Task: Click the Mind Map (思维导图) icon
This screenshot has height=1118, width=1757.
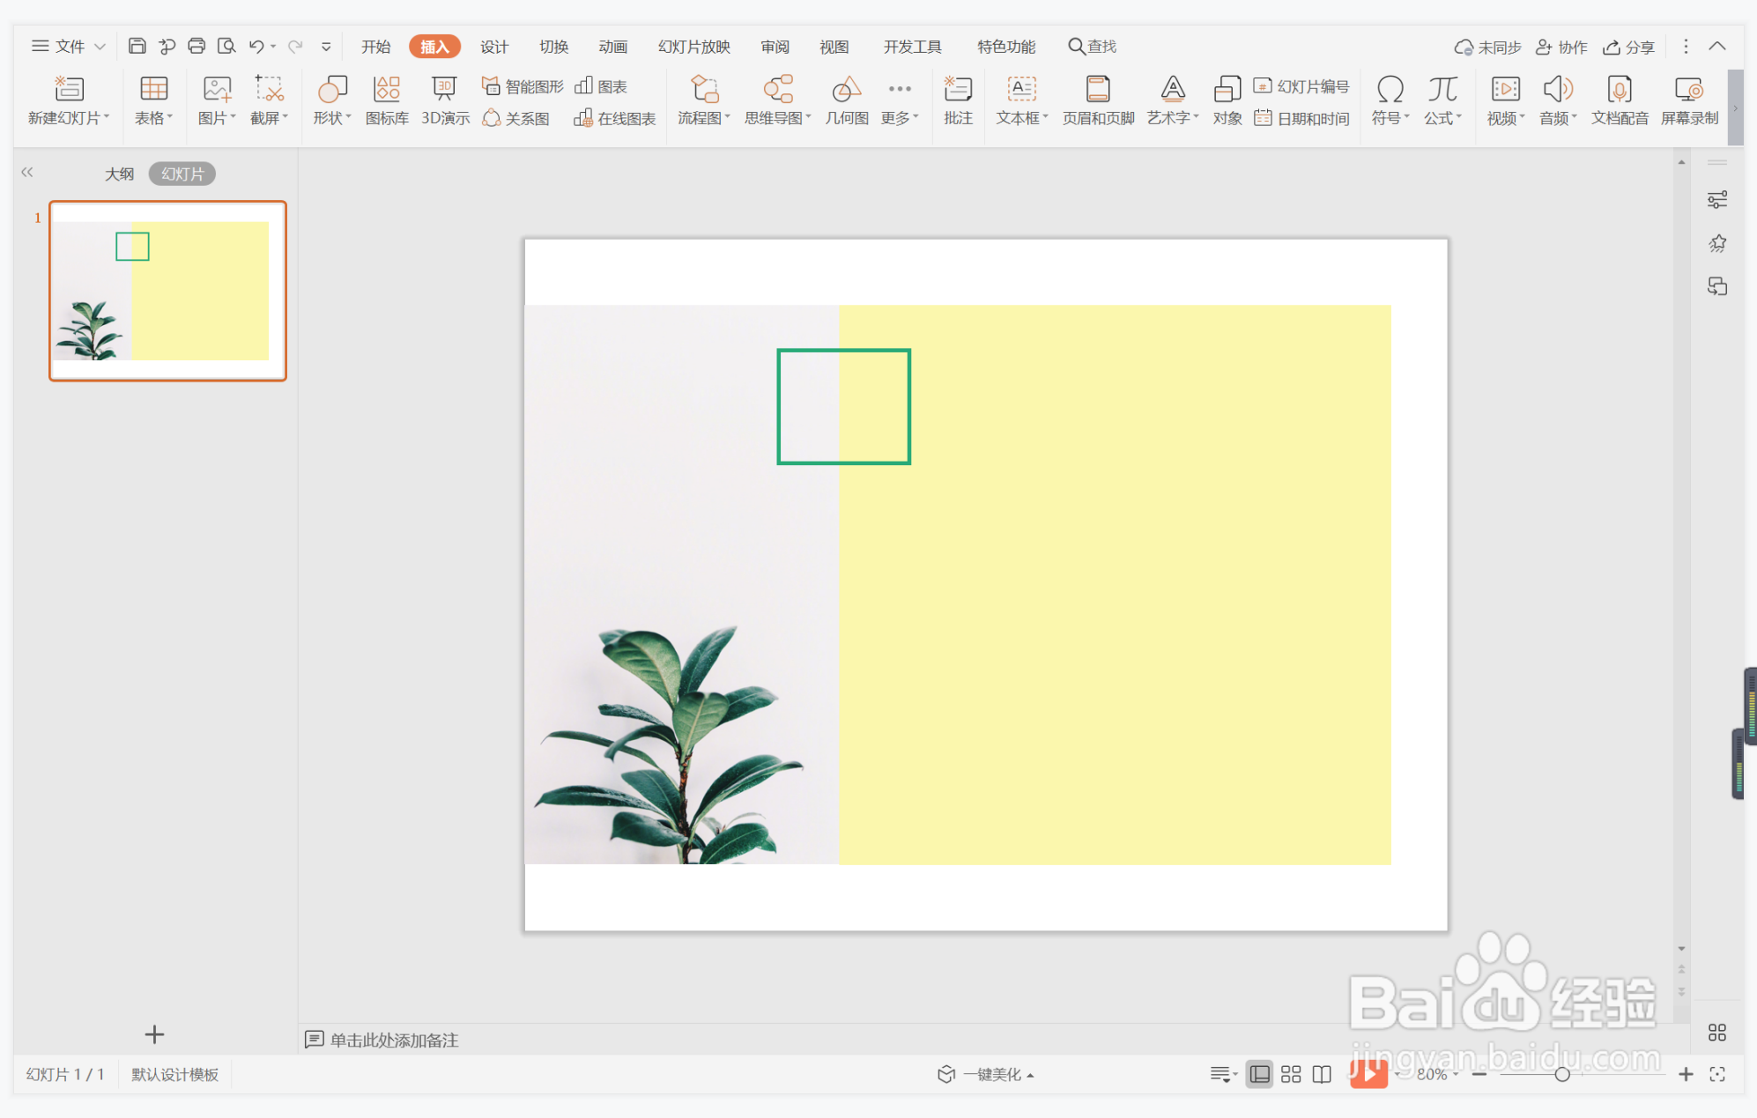Action: [778, 89]
